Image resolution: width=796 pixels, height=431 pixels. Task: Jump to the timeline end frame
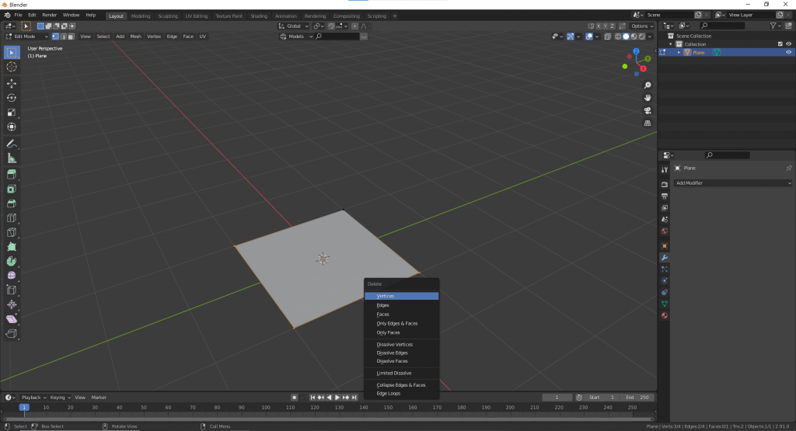[354, 398]
